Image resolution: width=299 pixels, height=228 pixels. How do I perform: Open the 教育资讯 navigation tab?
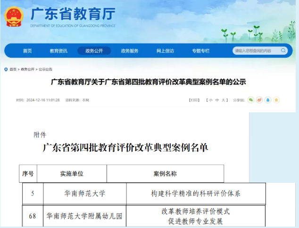pos(58,51)
